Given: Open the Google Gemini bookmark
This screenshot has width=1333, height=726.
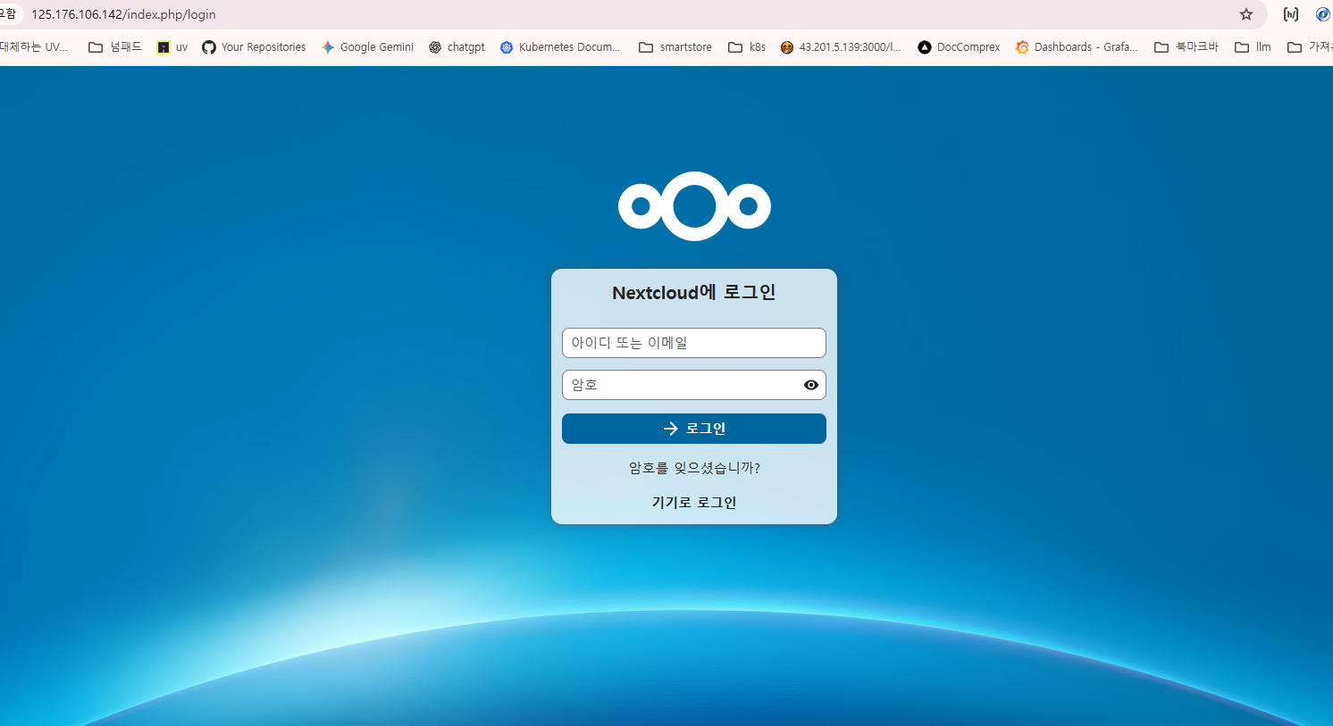Looking at the screenshot, I should point(367,47).
